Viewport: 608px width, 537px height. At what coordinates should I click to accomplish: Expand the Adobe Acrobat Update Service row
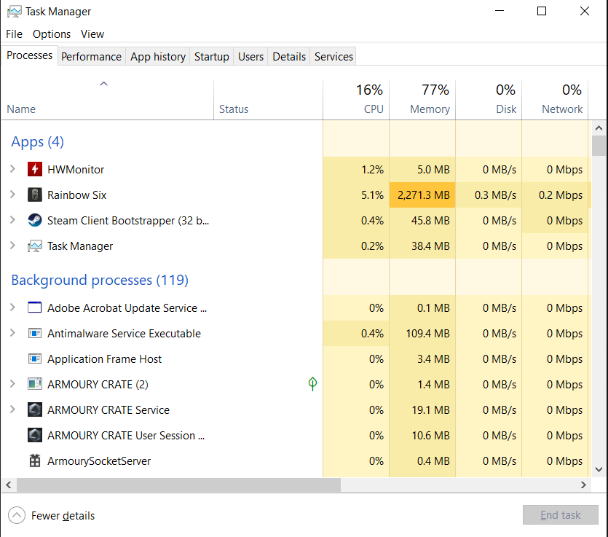pos(12,307)
